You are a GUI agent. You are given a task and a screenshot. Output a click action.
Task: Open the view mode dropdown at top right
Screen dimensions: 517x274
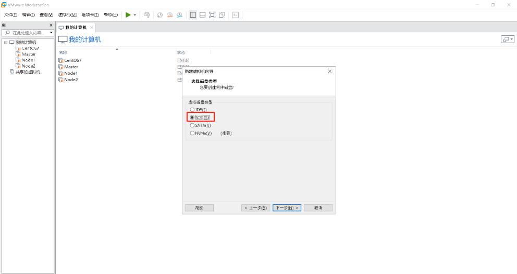click(x=508, y=39)
